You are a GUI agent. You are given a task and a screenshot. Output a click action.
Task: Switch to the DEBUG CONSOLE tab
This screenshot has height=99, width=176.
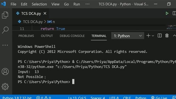[x=72, y=36]
